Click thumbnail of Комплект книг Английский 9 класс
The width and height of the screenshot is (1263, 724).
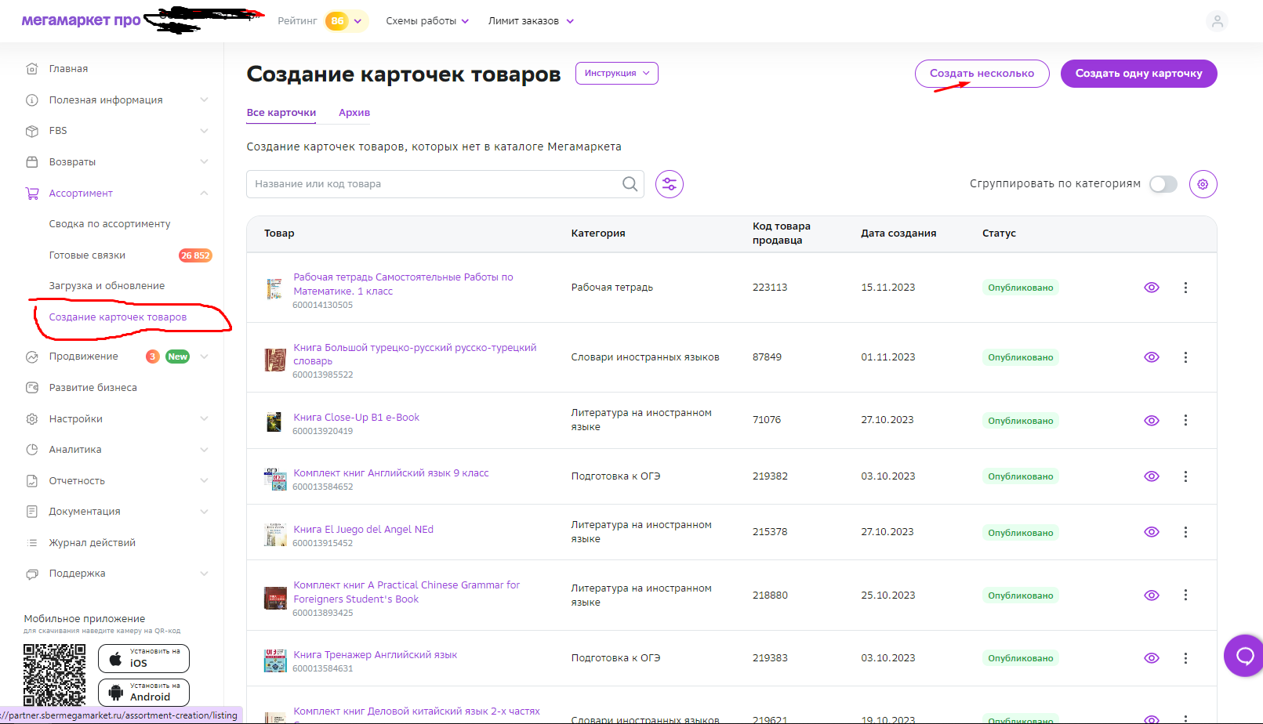[275, 479]
